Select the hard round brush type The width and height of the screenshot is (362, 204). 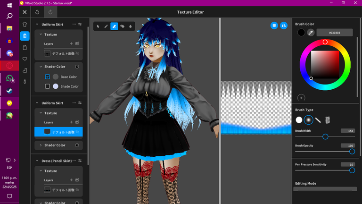click(299, 120)
